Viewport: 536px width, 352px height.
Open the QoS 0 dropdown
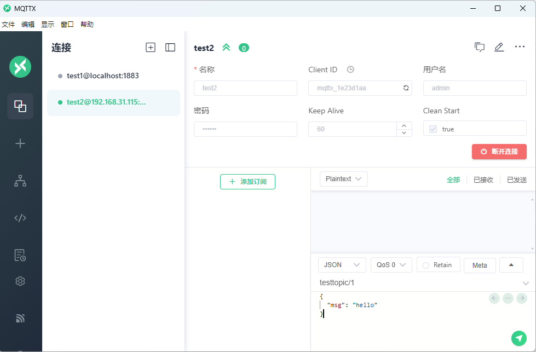pos(391,265)
